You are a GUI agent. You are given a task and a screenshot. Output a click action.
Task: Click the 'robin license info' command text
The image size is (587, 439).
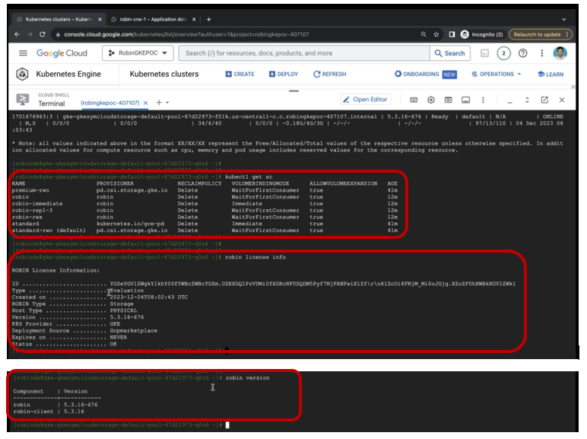(x=255, y=257)
